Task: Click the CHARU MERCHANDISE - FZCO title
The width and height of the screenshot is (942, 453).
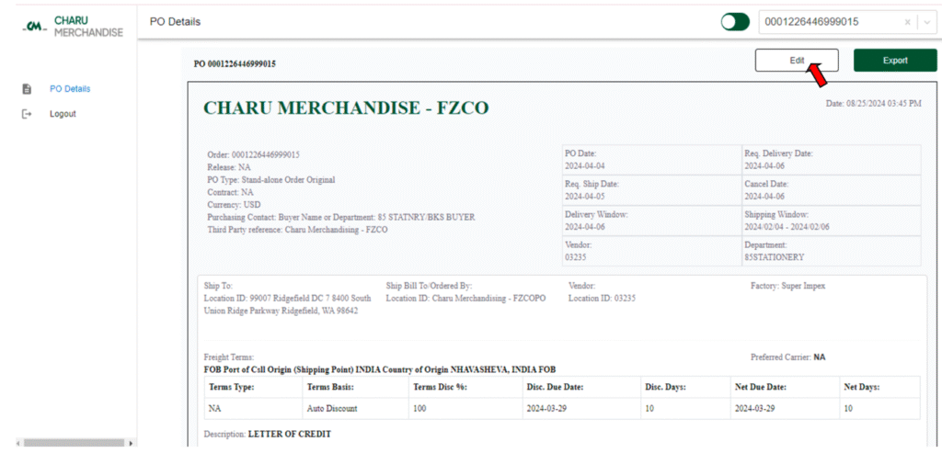Action: [x=346, y=108]
